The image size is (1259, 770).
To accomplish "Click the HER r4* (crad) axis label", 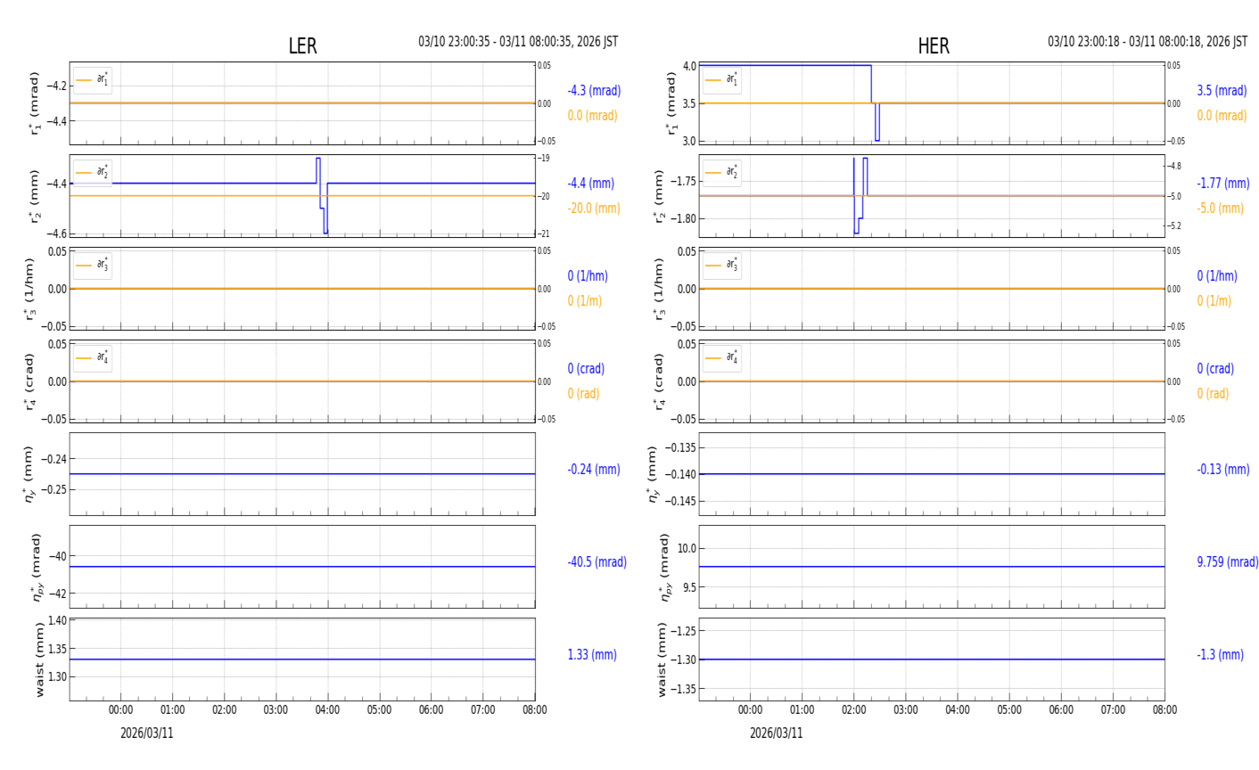I will 659,381.
